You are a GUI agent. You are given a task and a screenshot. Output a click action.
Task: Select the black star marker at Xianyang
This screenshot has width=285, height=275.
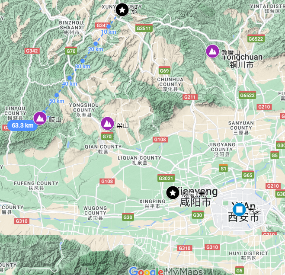173,193
